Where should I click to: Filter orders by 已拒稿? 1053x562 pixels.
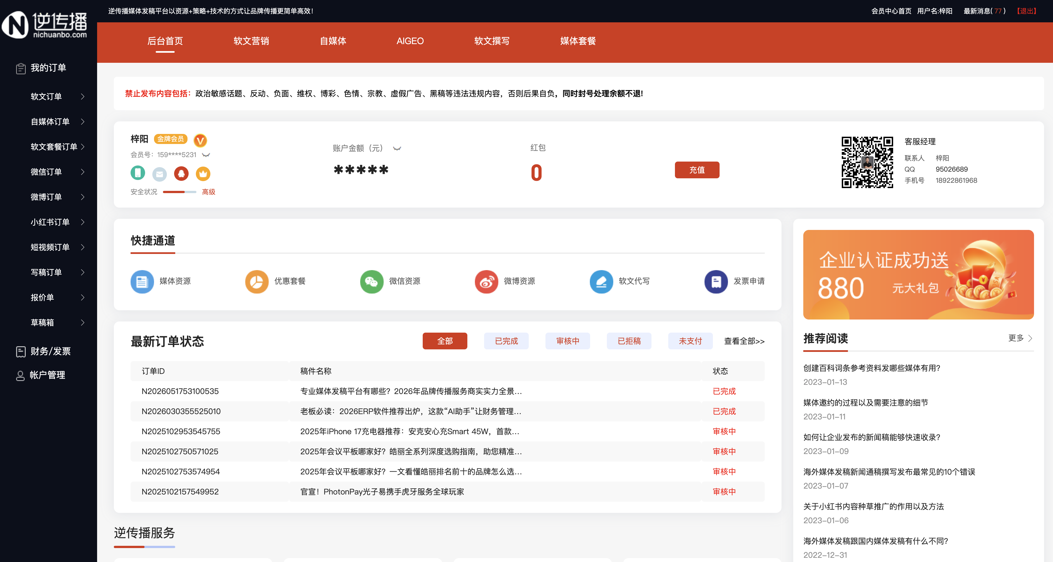tap(629, 341)
